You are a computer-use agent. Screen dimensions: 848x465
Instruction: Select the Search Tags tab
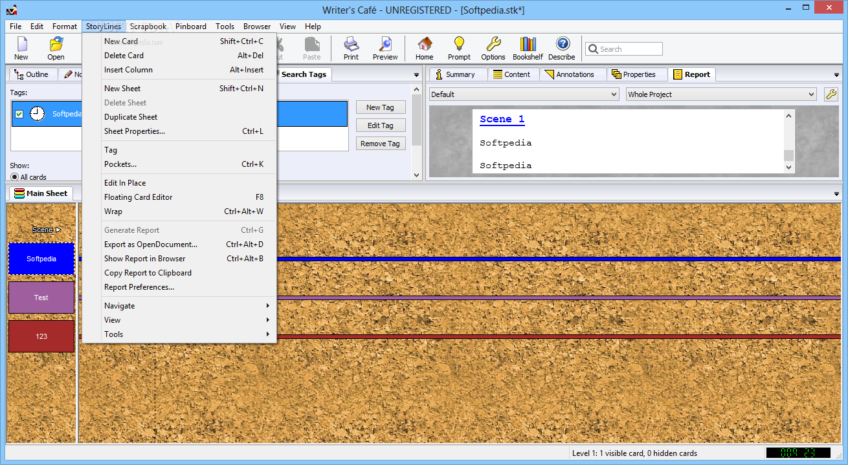(303, 74)
